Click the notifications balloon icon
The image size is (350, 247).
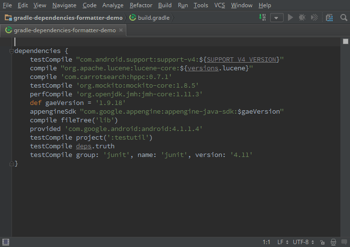click(x=344, y=242)
